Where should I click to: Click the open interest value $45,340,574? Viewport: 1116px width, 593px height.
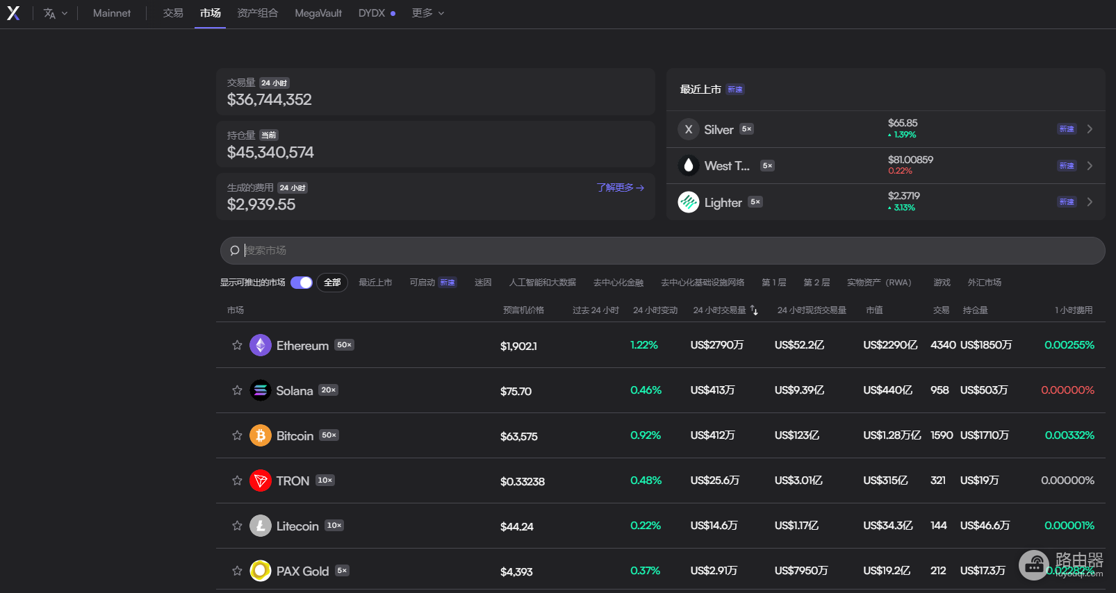[x=270, y=152]
